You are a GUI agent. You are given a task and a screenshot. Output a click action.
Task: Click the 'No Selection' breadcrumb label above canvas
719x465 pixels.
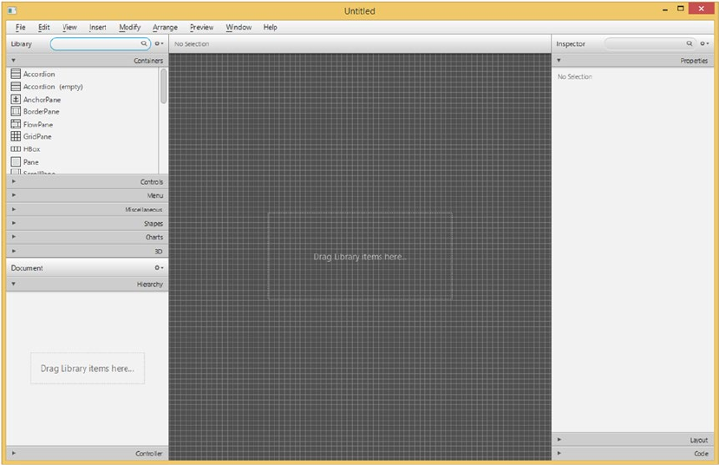(x=192, y=44)
